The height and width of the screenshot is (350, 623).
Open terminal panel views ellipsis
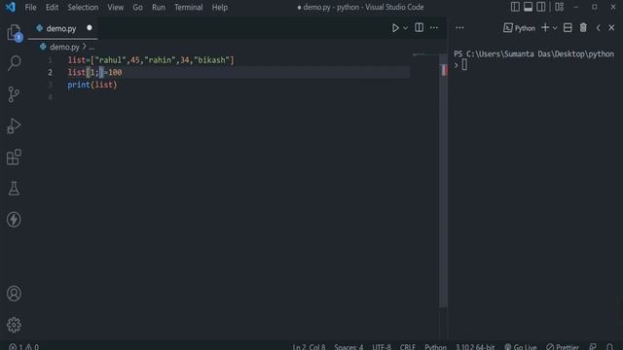(x=459, y=28)
